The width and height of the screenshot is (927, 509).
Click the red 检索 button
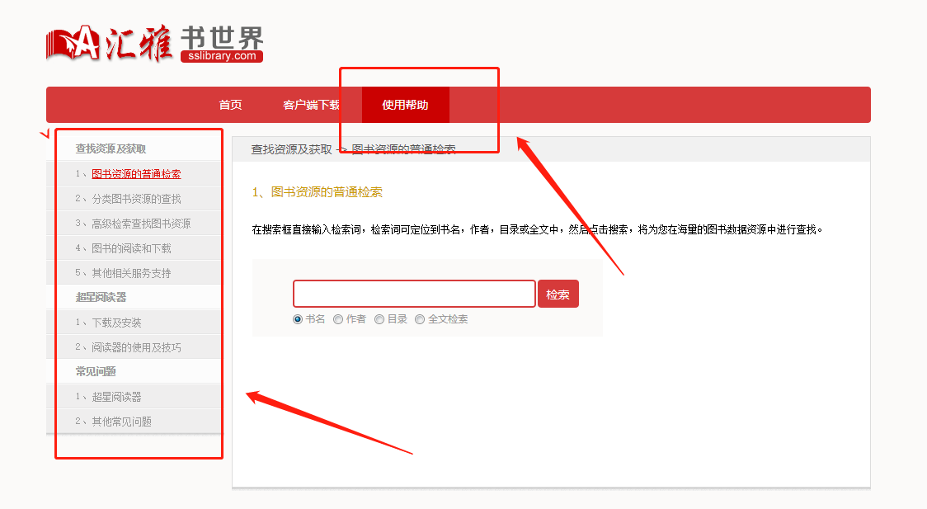click(558, 294)
